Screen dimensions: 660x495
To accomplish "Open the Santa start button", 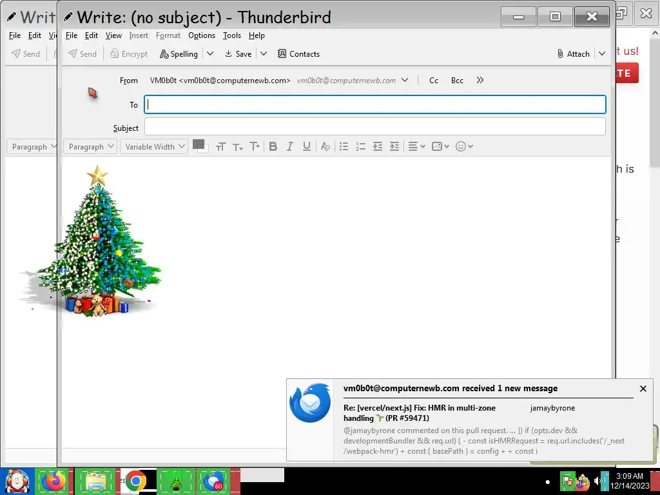I will [17, 482].
